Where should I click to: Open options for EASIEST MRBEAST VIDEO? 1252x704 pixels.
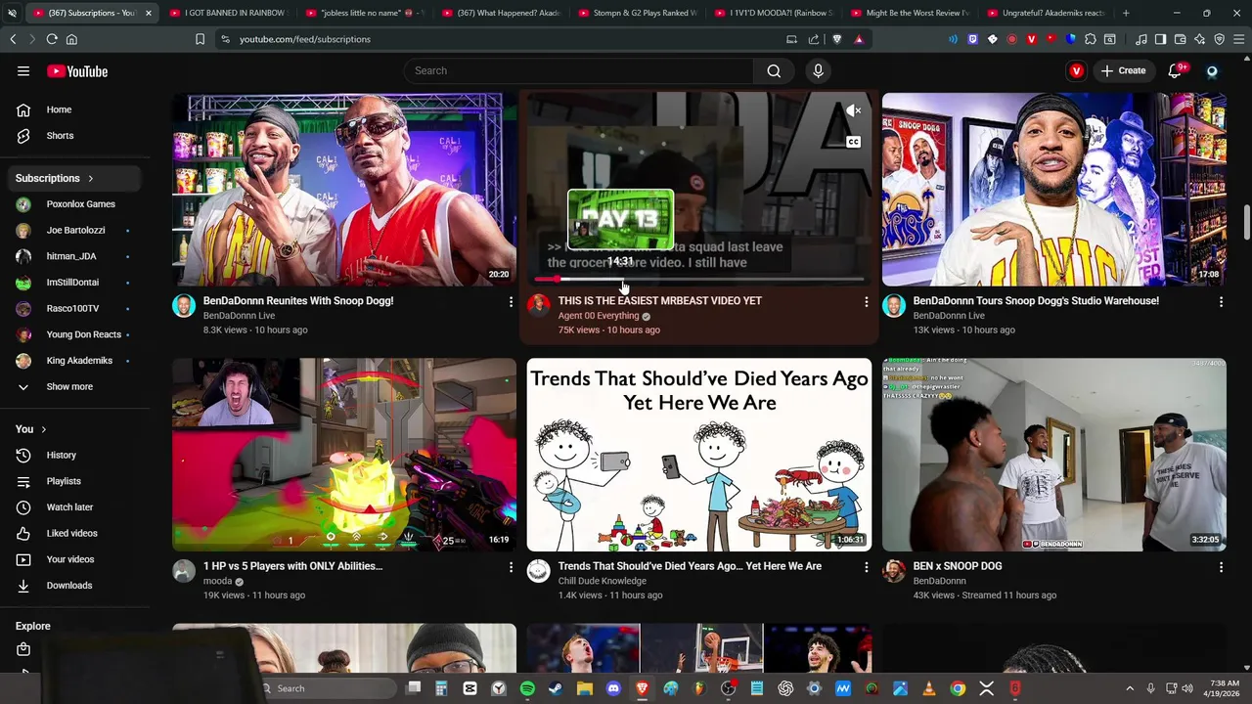pos(866,302)
